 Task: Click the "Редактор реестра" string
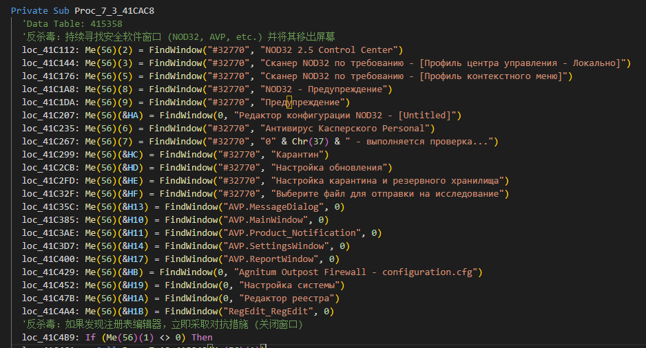286,299
